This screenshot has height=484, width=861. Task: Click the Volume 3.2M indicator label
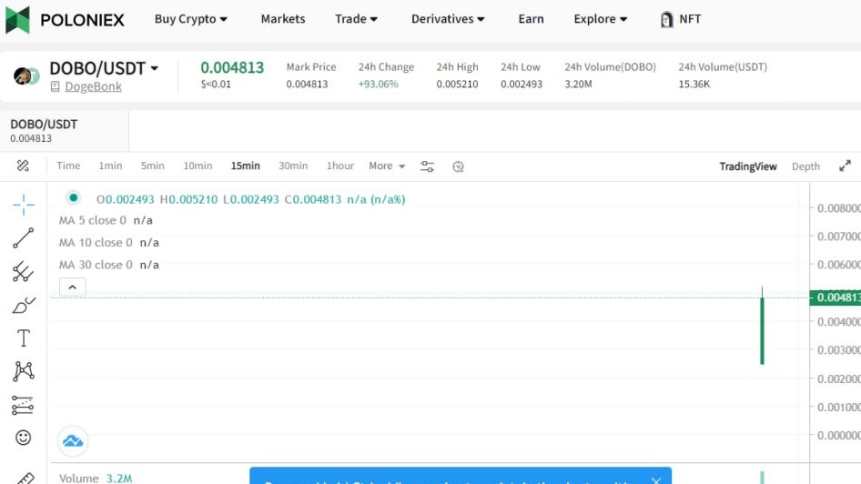coord(96,478)
